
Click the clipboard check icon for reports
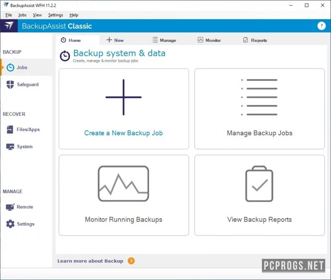(259, 183)
